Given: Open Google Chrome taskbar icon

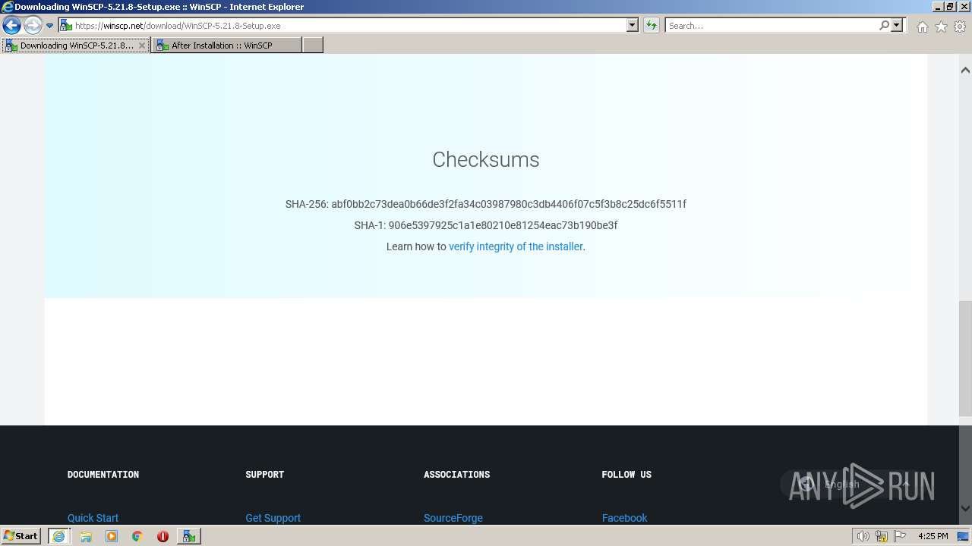Looking at the screenshot, I should coord(137,536).
